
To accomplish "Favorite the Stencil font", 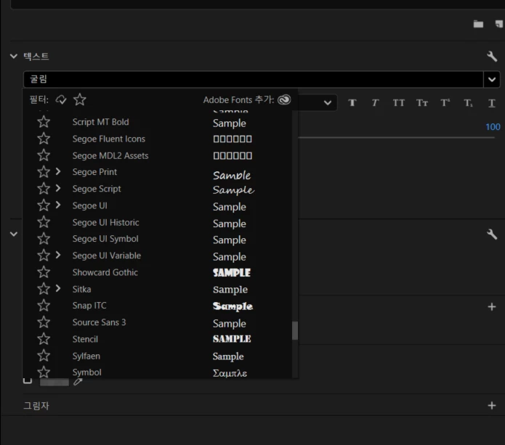I will click(44, 339).
